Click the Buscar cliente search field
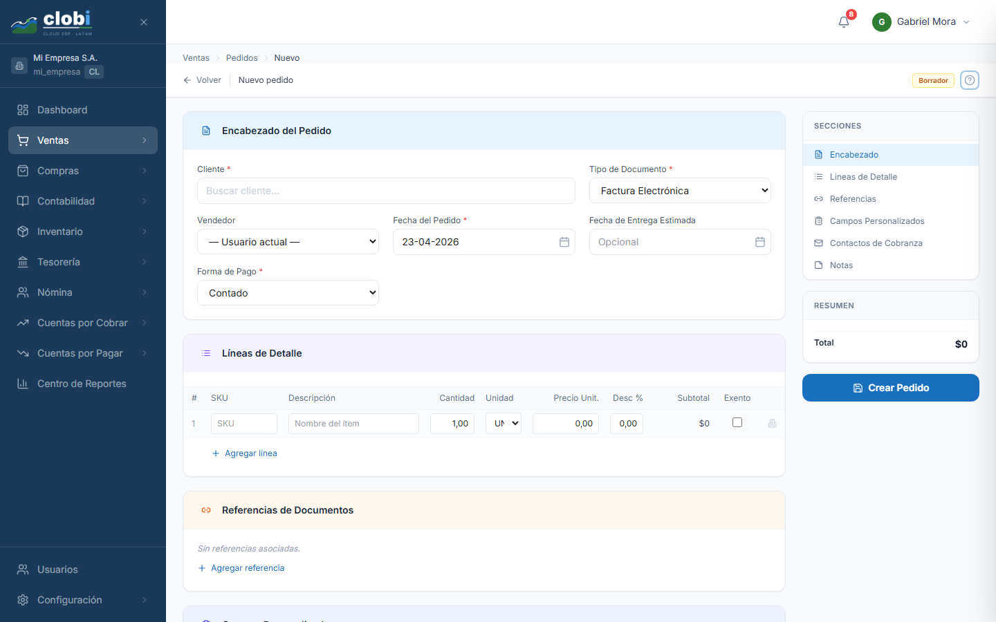996x622 pixels. (386, 191)
